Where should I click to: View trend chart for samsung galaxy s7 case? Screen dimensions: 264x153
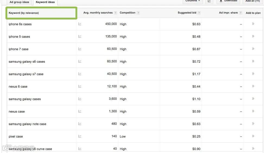pyautogui.click(x=80, y=74)
